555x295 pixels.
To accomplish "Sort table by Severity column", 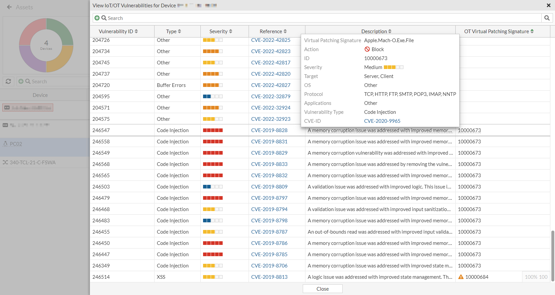I will pos(221,31).
